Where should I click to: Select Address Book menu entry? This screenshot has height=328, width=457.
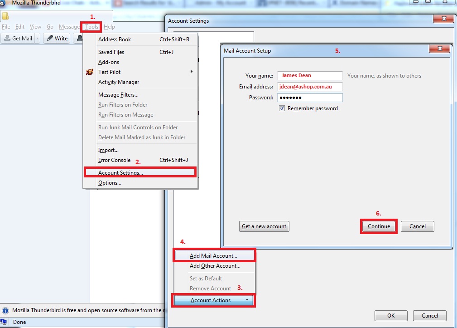(140, 39)
